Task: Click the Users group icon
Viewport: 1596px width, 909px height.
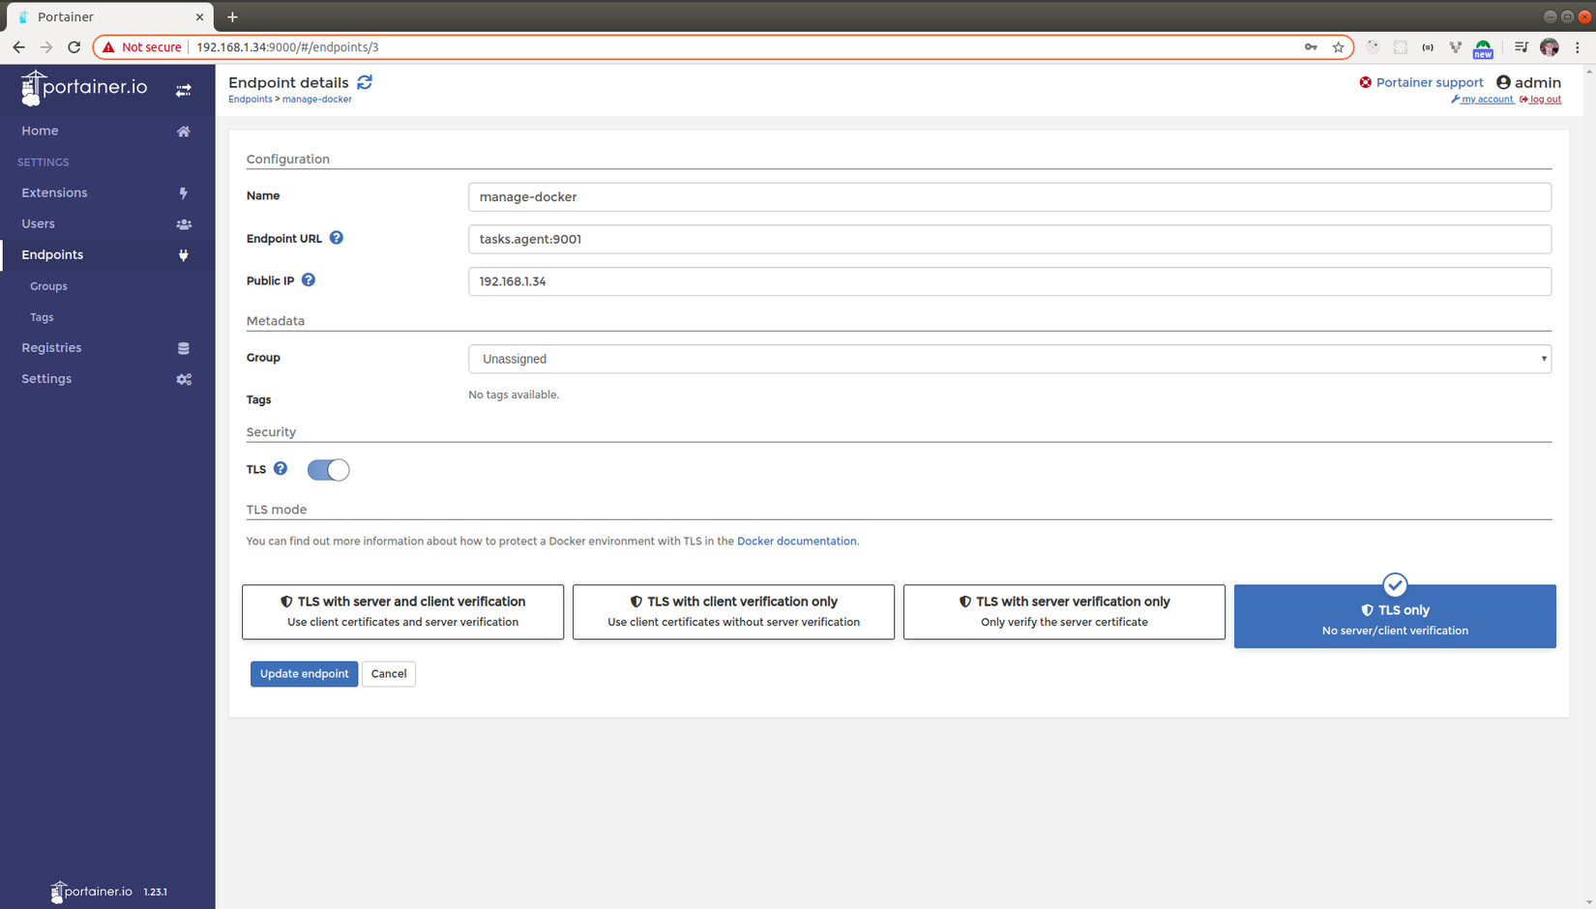Action: pos(184,224)
